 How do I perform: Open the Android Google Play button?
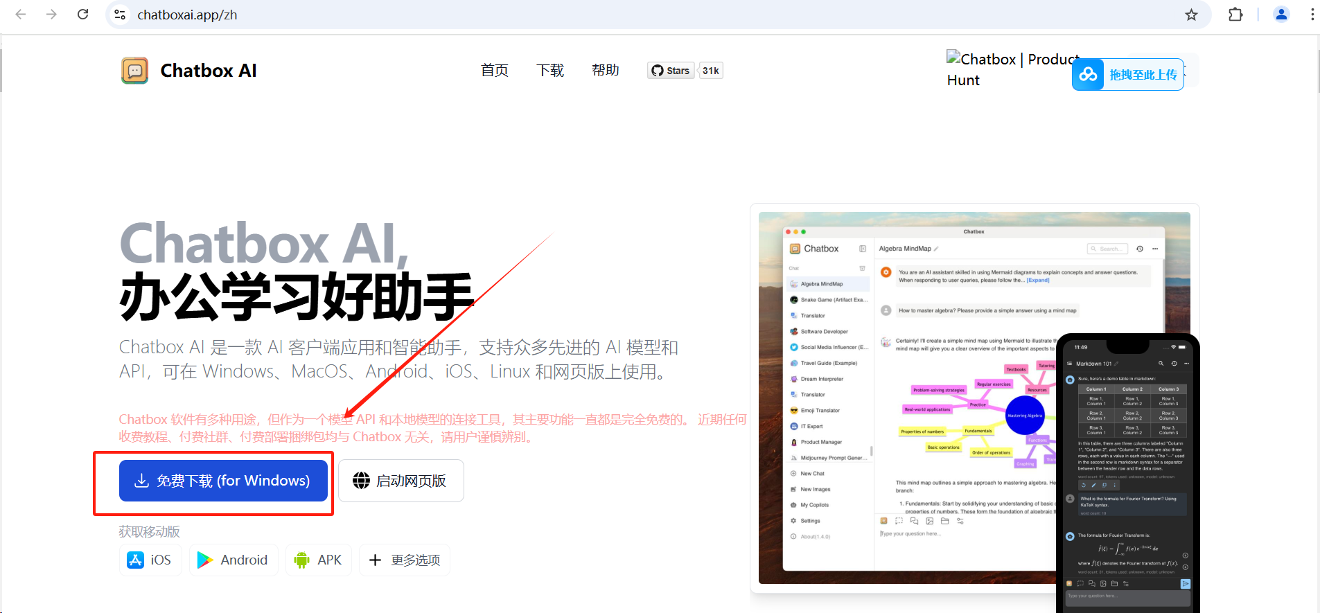coord(234,560)
